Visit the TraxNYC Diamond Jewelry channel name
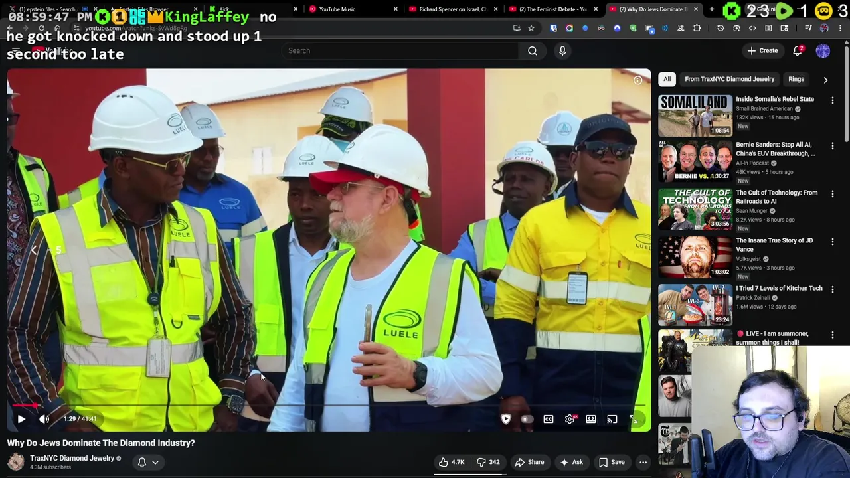The width and height of the screenshot is (850, 478). tap(72, 458)
